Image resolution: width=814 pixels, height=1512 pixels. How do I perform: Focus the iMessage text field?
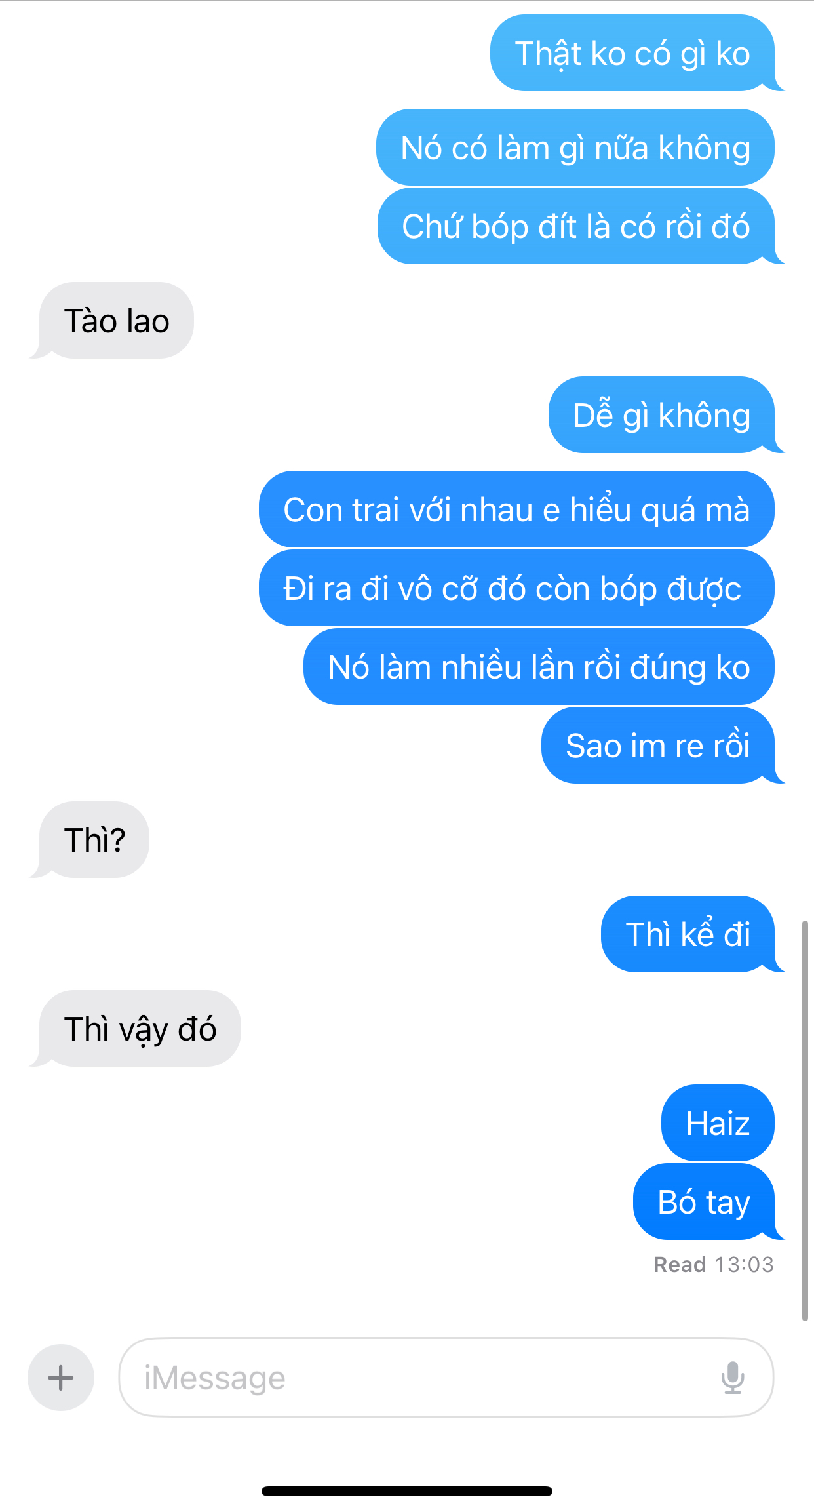click(x=446, y=1377)
